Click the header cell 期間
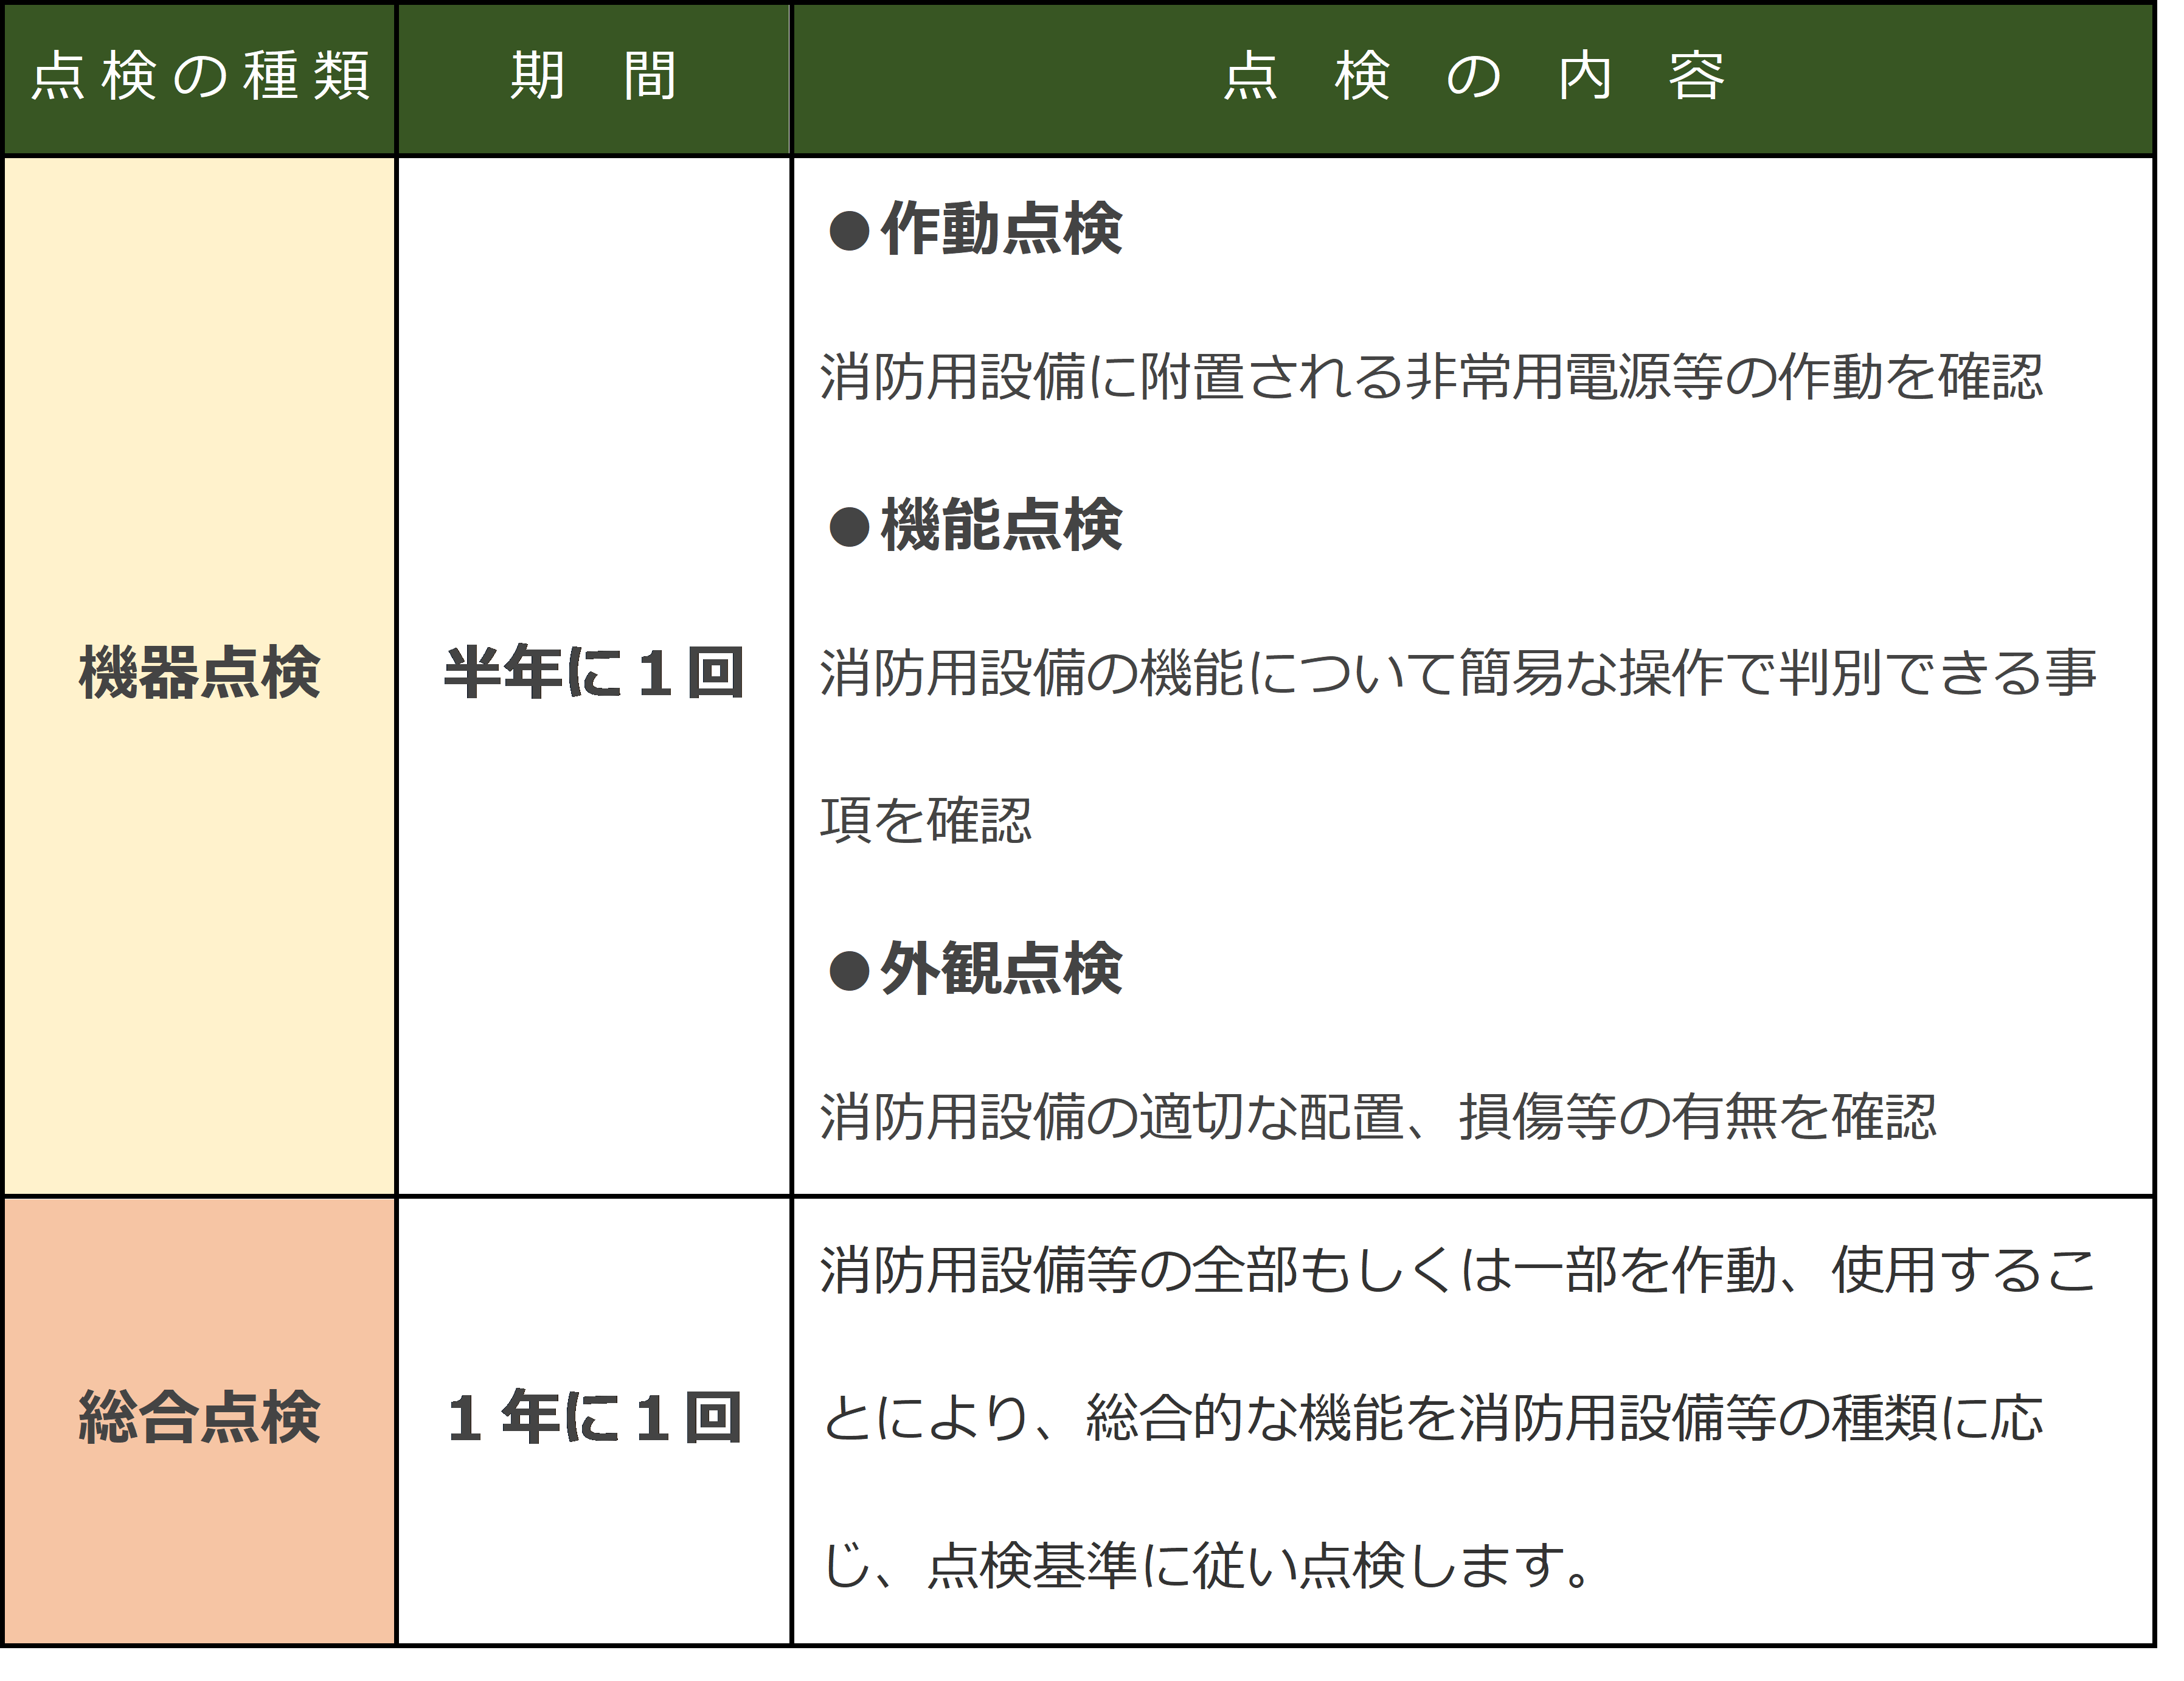 click(x=594, y=78)
